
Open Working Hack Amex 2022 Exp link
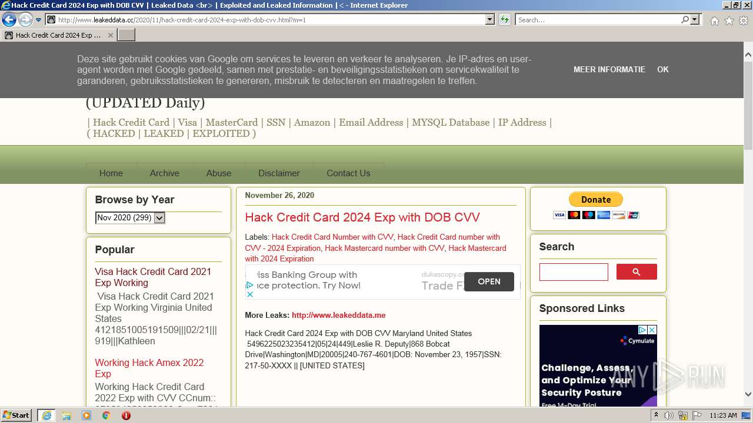click(149, 368)
